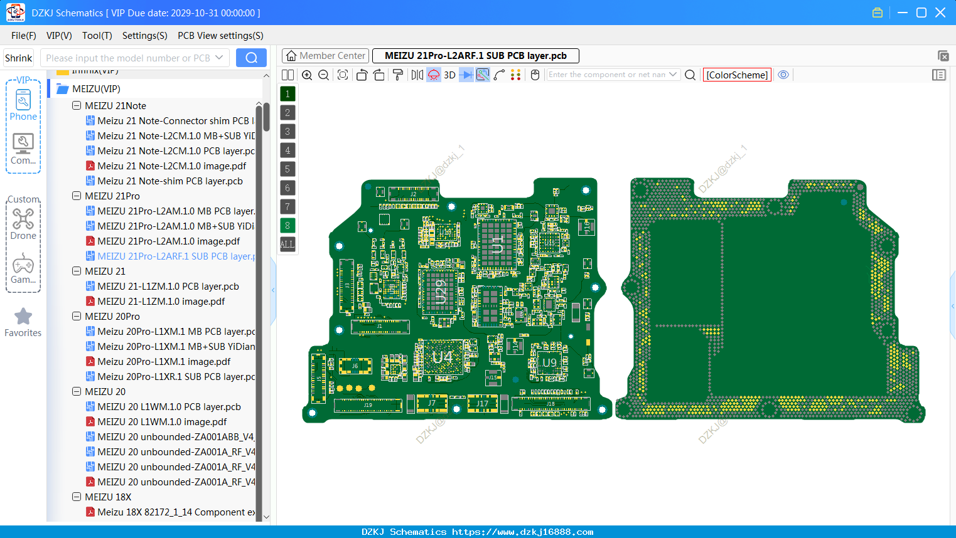Collapse the MEIZU 18X folder
Screen dimensions: 956x538
click(x=77, y=497)
